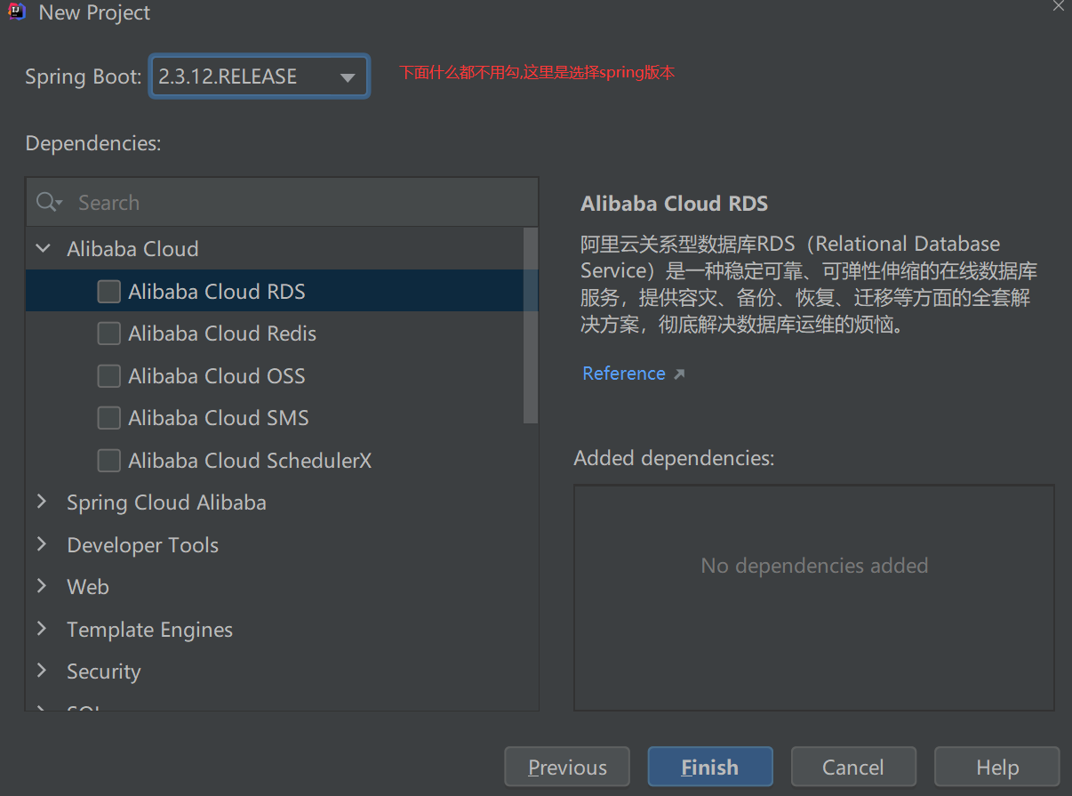Select the Alibaba Cloud RDS row label
Viewport: 1072px width, 796px height.
click(x=217, y=292)
